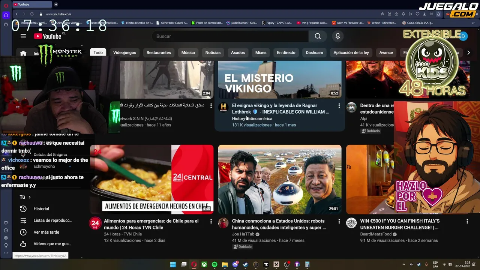Open Vídeos que me gustan in sidebar
This screenshot has width=480, height=270.
pos(52,244)
